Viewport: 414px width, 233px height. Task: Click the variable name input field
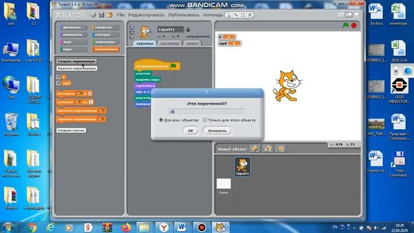point(206,111)
